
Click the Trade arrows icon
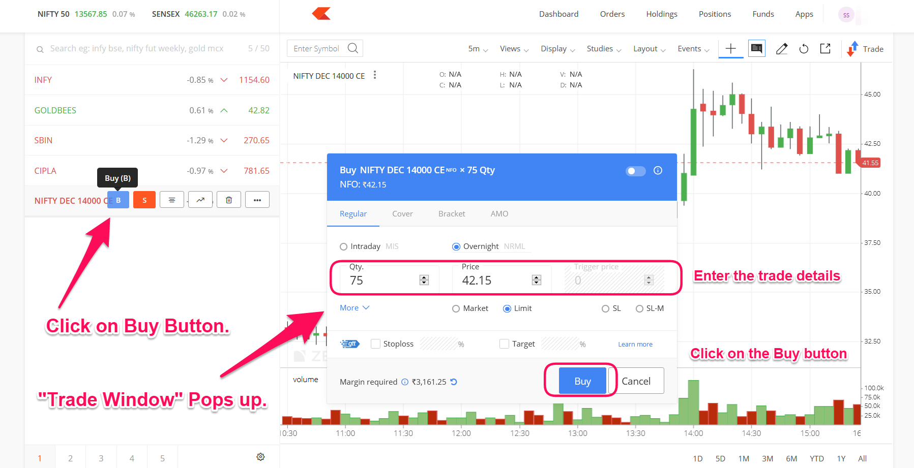(852, 49)
